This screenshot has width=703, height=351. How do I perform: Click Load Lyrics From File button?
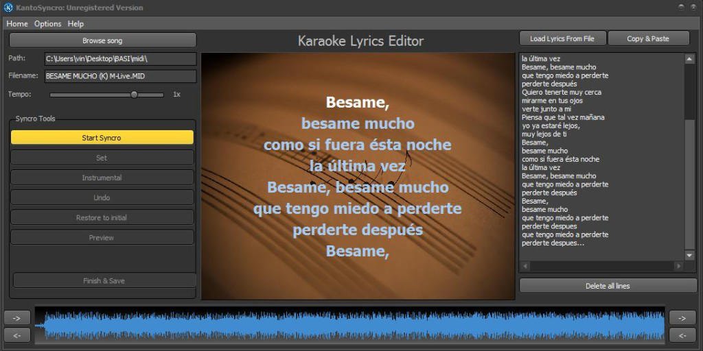[x=562, y=38]
